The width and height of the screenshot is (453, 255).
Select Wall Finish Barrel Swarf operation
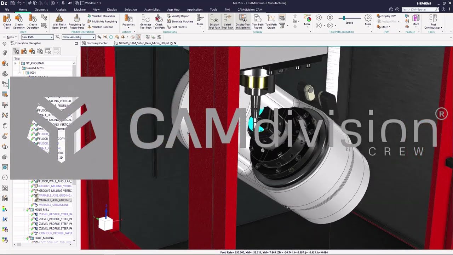[x=59, y=22]
